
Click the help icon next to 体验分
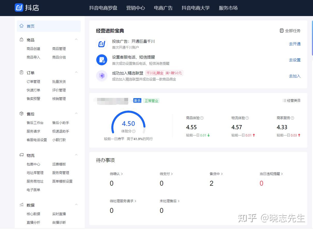click(x=134, y=131)
